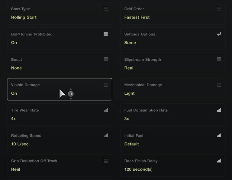This screenshot has width=232, height=180.
Task: Click the Race Finish Delay 120 second(s) field
Action: tap(138, 169)
